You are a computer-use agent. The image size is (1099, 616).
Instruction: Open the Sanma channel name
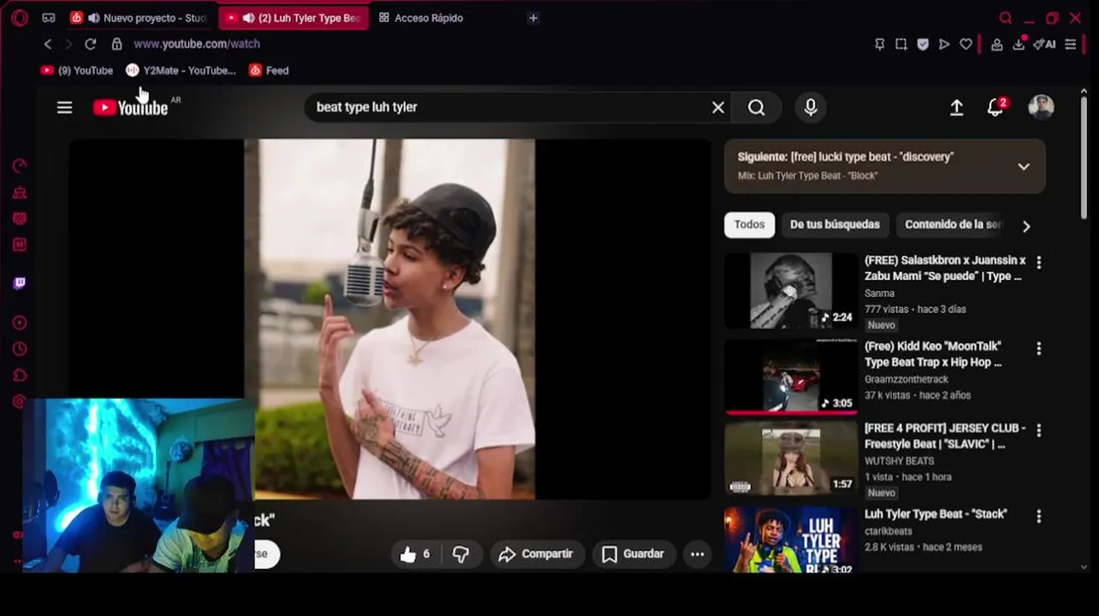point(879,293)
